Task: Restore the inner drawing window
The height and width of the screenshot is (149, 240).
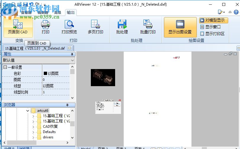Action: coord(230,54)
